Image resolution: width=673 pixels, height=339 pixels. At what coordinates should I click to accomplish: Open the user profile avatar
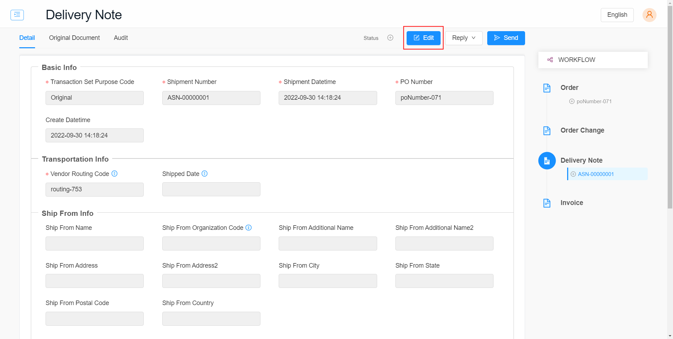649,15
